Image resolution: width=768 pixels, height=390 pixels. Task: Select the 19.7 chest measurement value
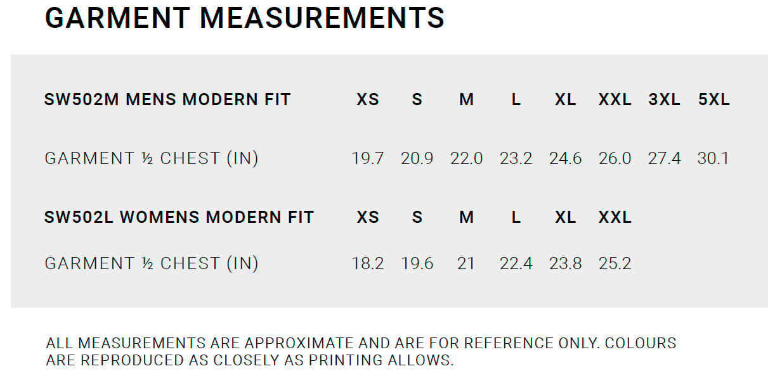tap(368, 158)
